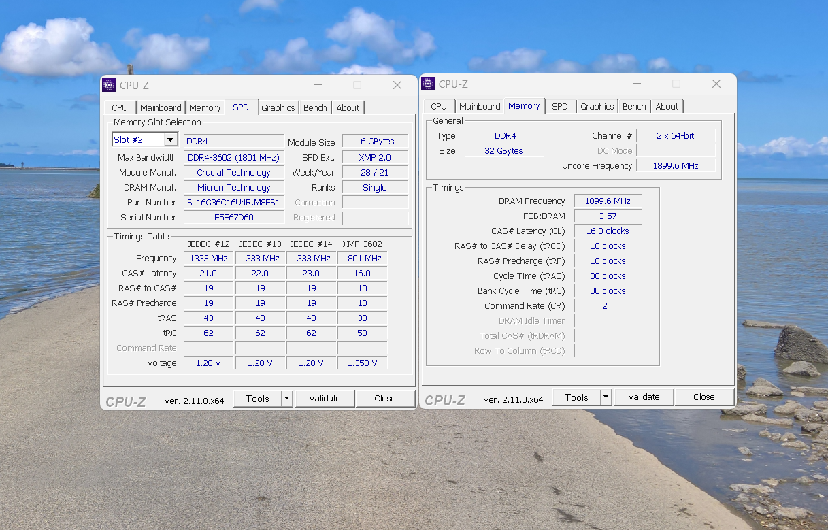Screen dimensions: 828x530
Task: Click the Validate button in the SPD window
Action: pos(325,398)
